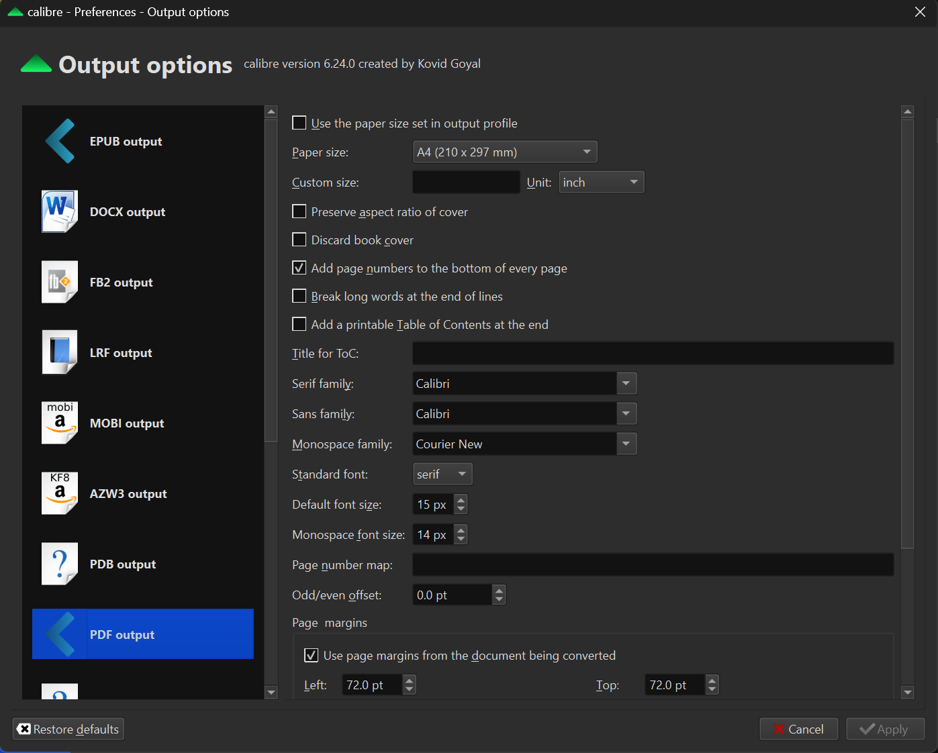Viewport: 938px width, 753px height.
Task: Check Add a printable Table of Contents
Action: (x=299, y=324)
